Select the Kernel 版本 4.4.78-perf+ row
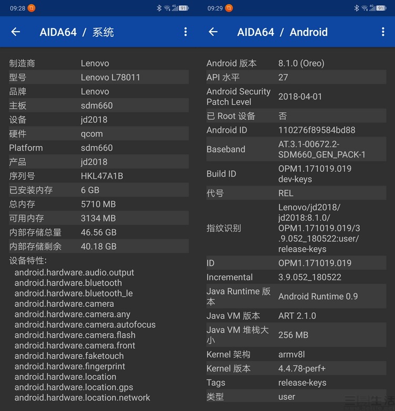This screenshot has width=395, height=411. [x=296, y=369]
